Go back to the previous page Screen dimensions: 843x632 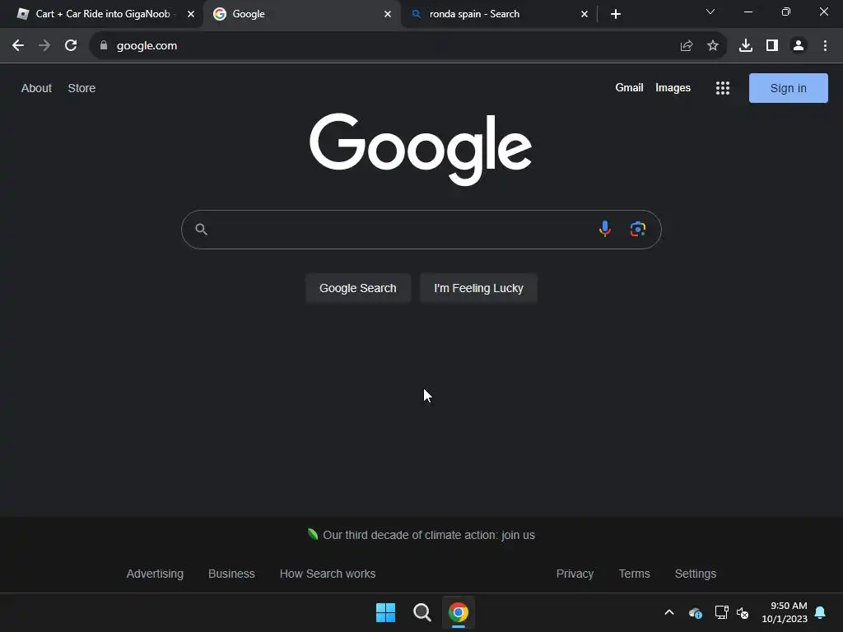pyautogui.click(x=18, y=46)
